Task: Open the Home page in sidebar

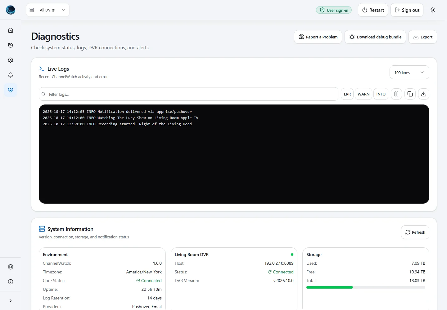Action: [x=11, y=30]
